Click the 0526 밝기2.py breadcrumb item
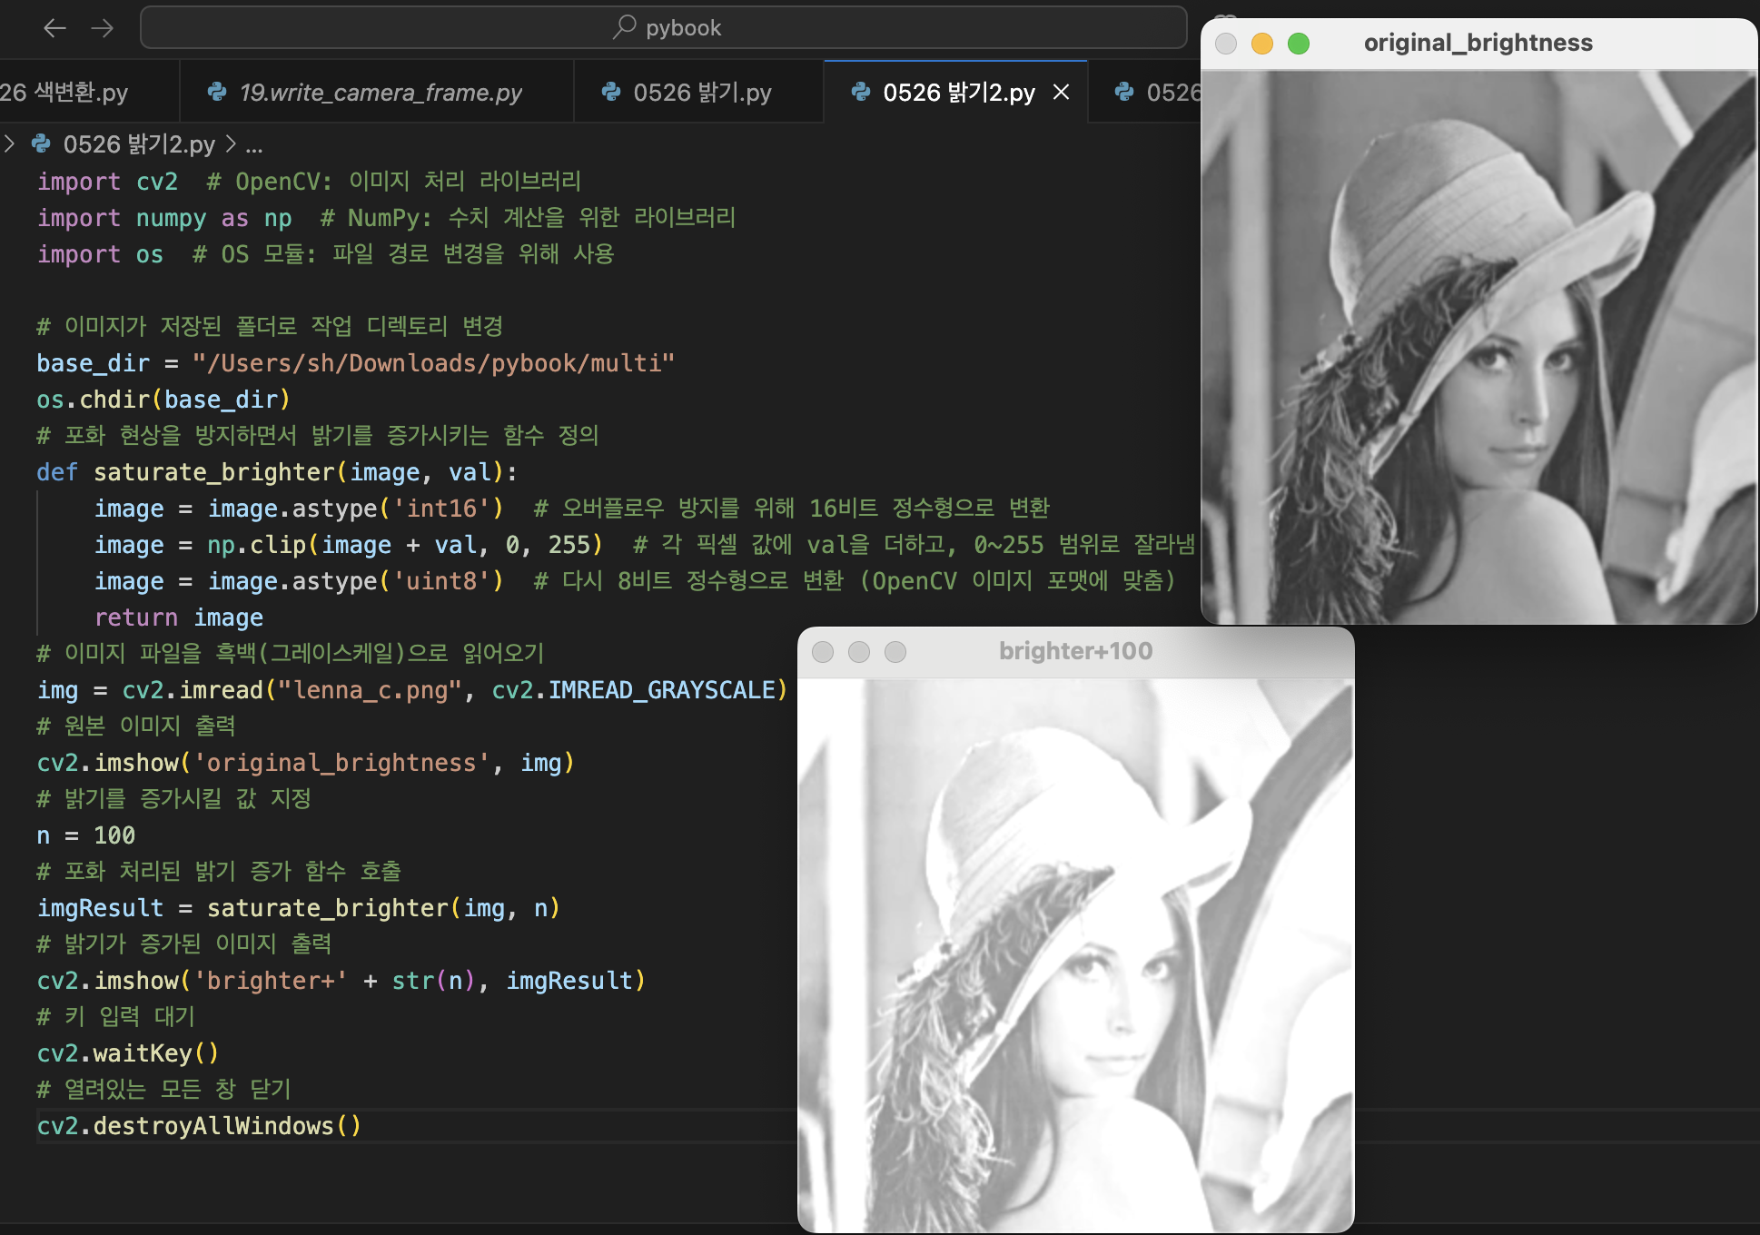Screen dimensions: 1760x1235 click(139, 144)
